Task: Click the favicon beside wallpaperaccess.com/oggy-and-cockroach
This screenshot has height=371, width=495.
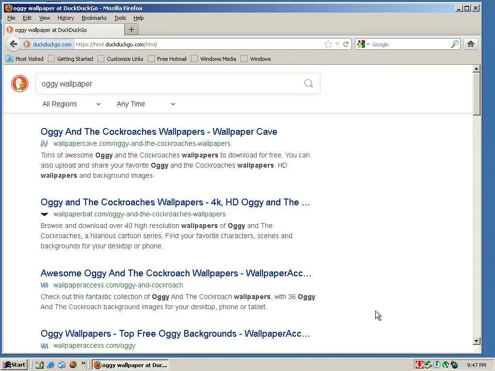Action: 44,285
